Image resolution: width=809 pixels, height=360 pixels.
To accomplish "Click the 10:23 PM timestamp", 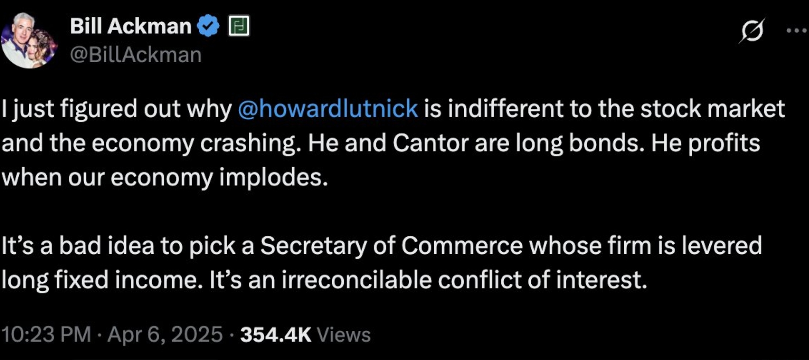I will 46,334.
